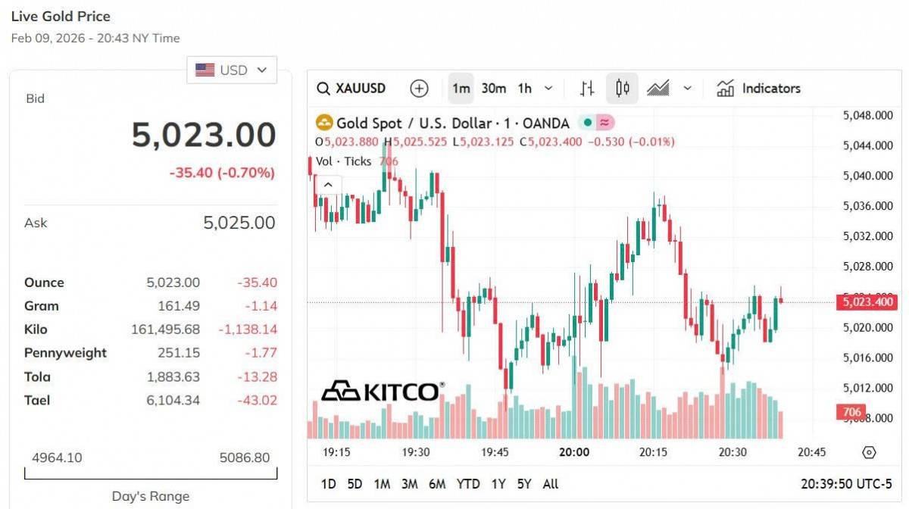The height and width of the screenshot is (509, 909).
Task: Select the YTD date range
Action: point(467,484)
